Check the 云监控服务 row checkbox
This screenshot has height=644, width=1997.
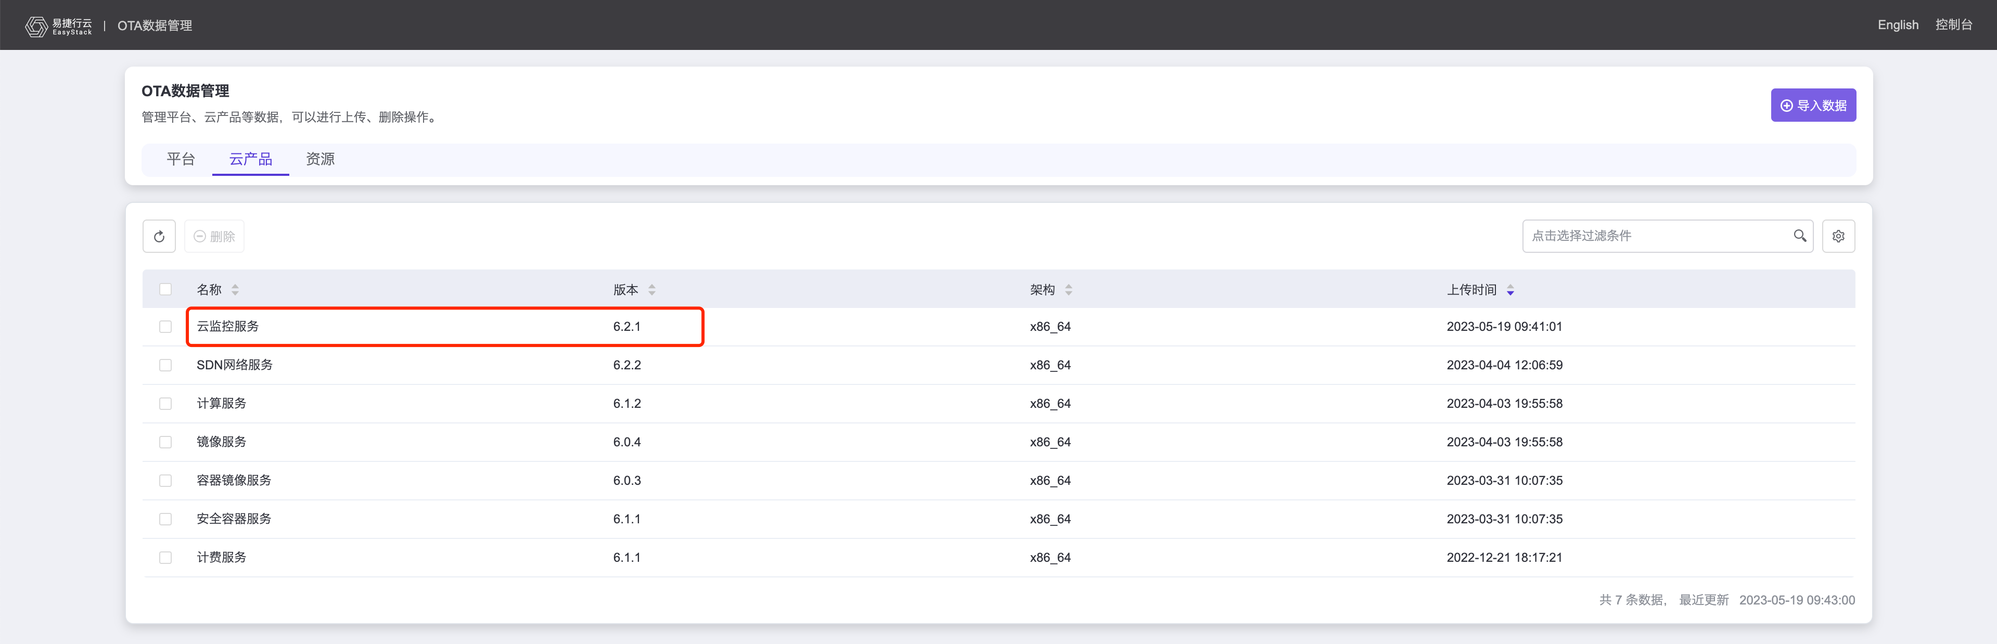(165, 326)
